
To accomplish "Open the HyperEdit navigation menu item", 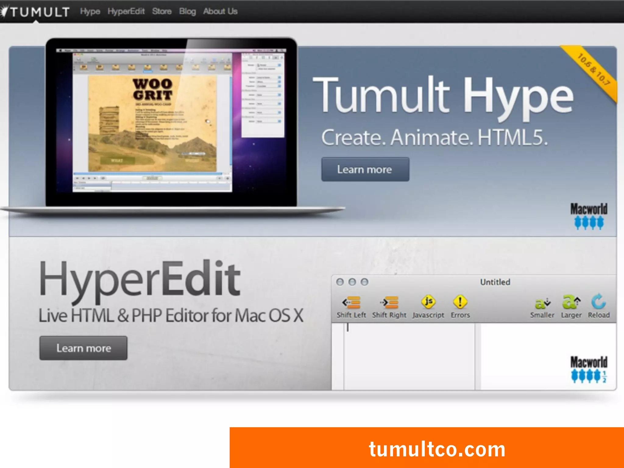I will (x=126, y=12).
